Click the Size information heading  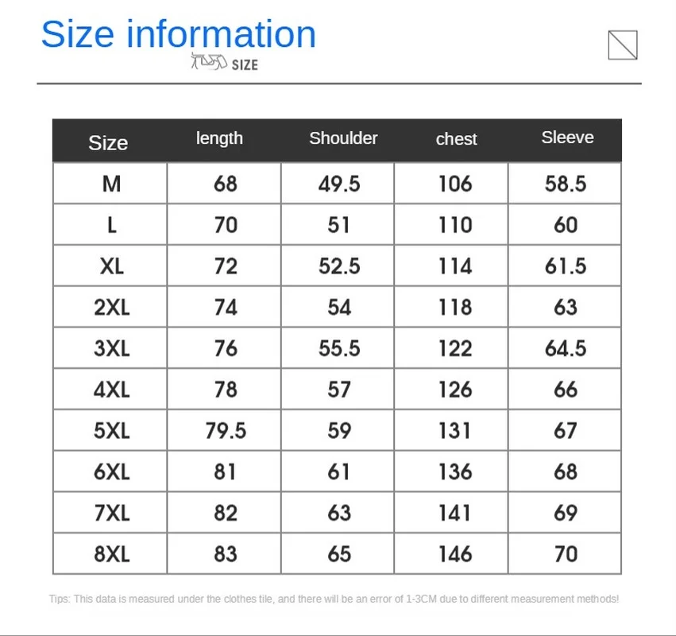(x=179, y=34)
